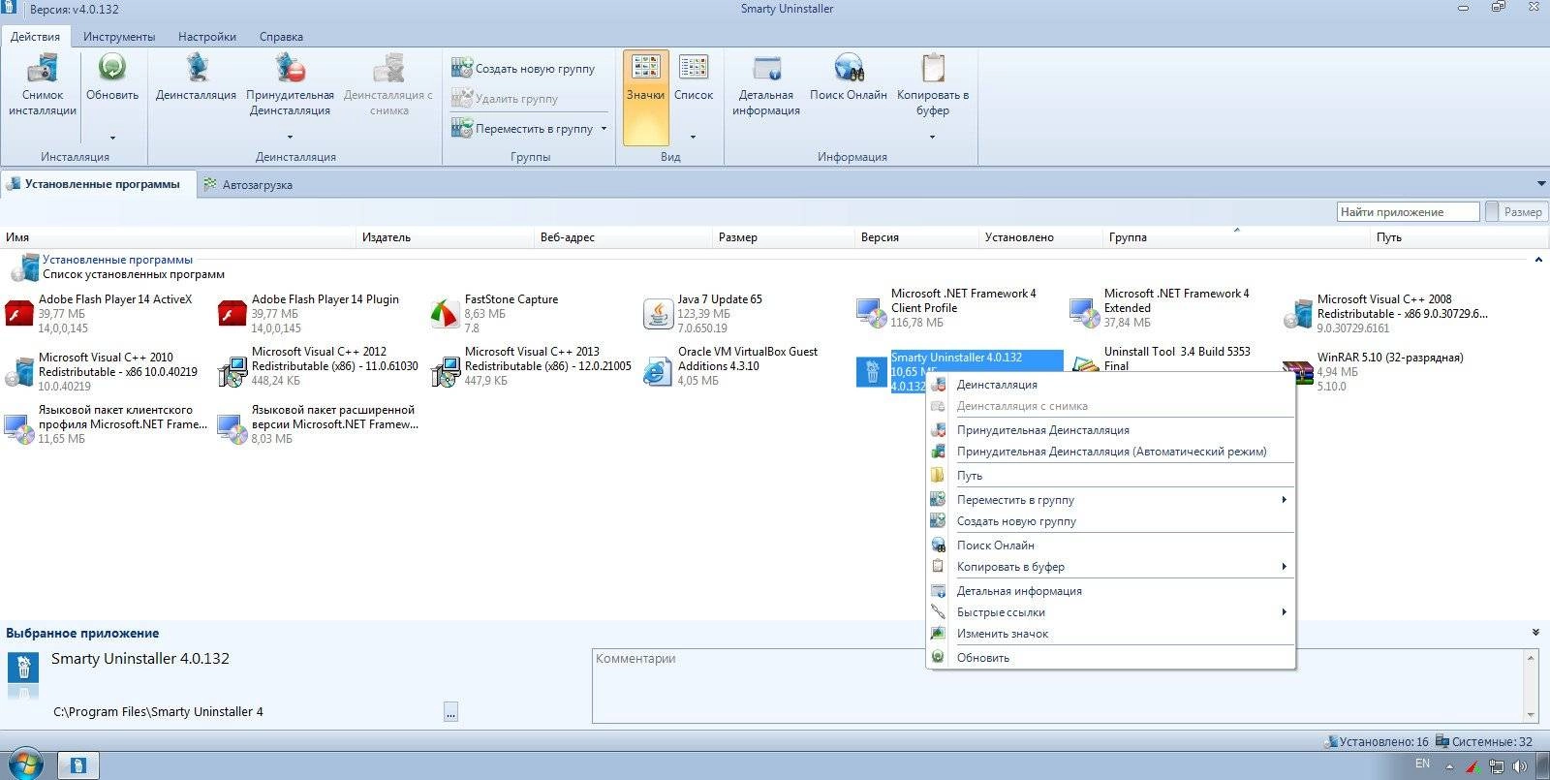Screen dimensions: 1550x780
Task: Open dropdown under Принудительная Деинсталляция
Action: (x=290, y=137)
